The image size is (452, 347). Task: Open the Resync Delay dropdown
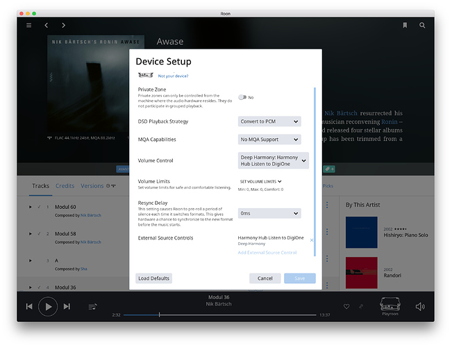[269, 213]
